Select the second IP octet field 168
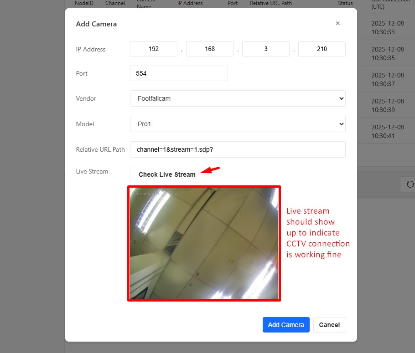 (210, 49)
